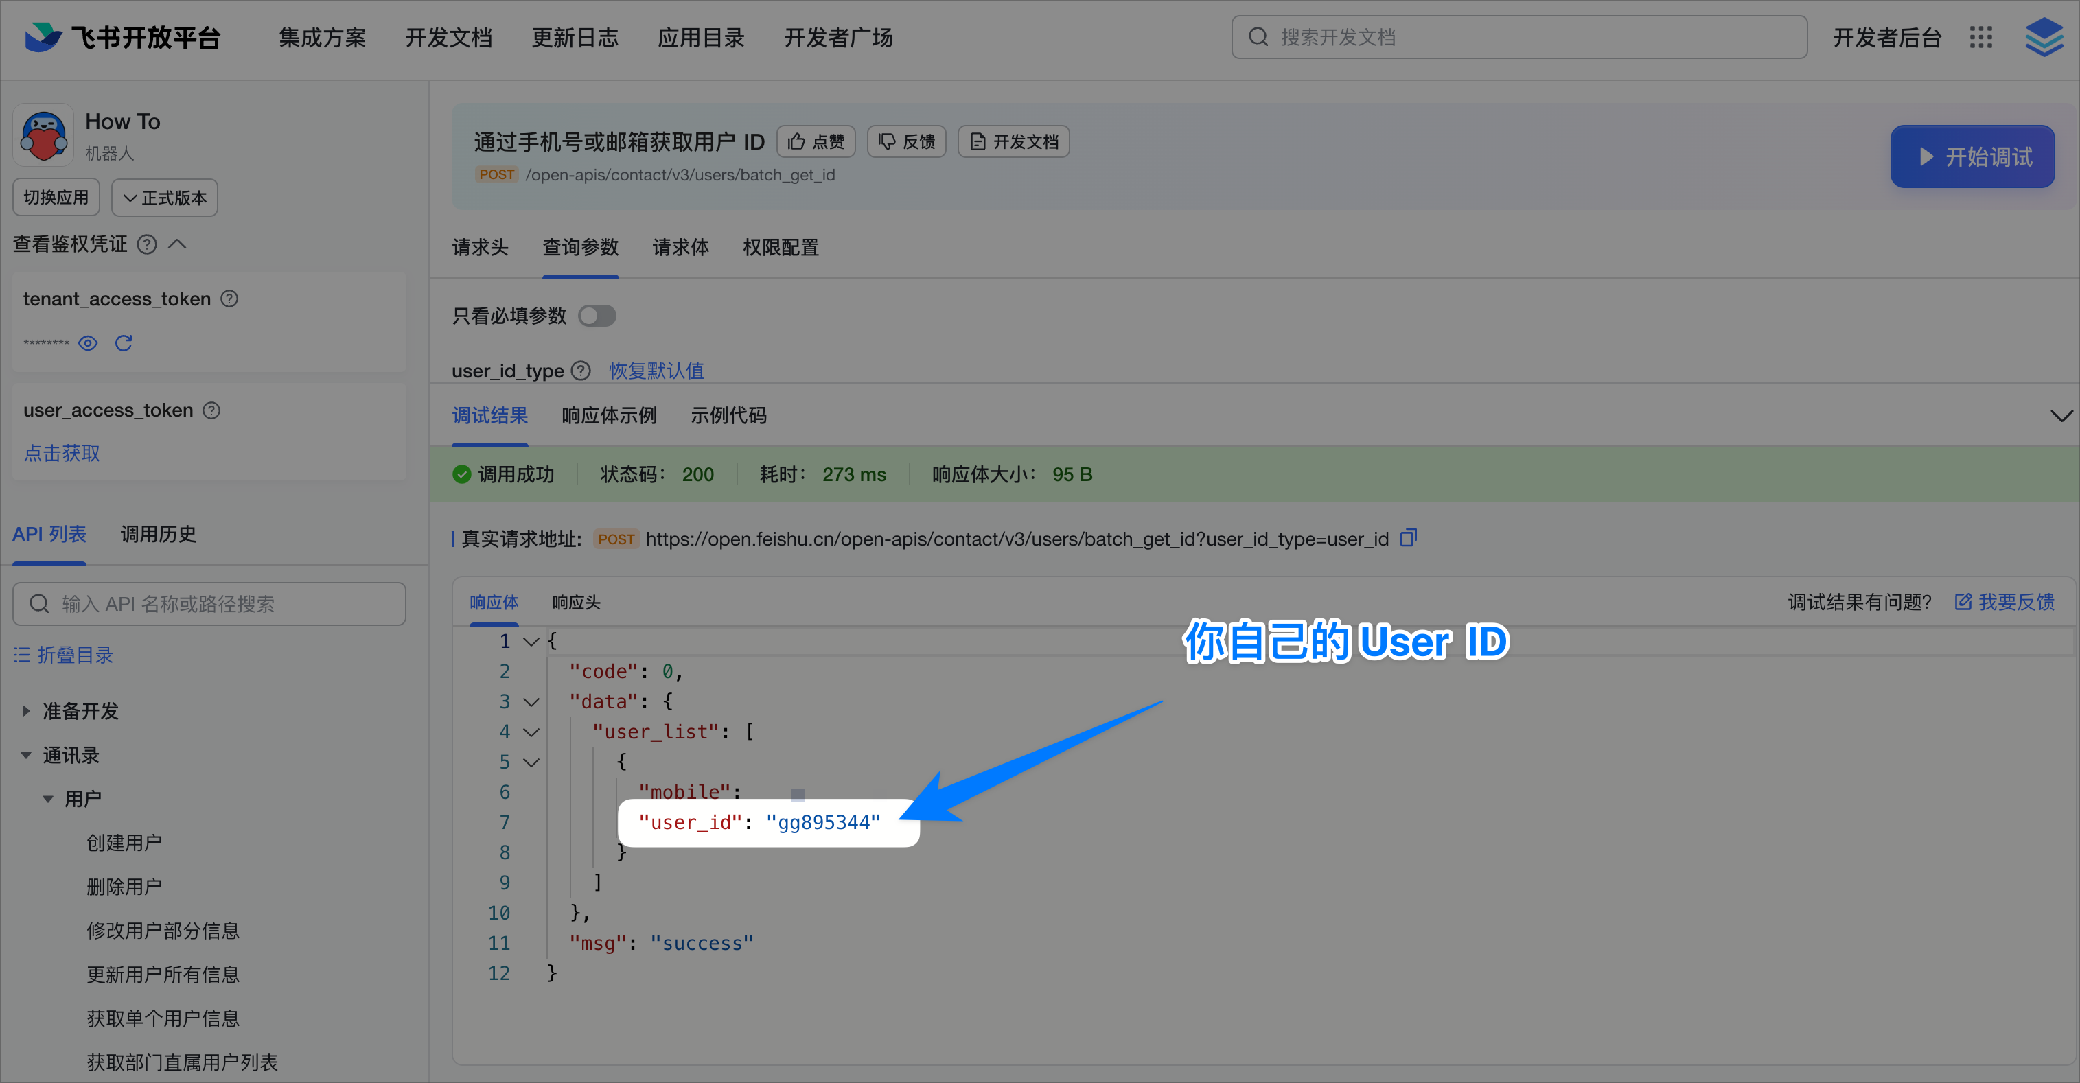Click the API name search field
This screenshot has height=1083, width=2080.
208,603
